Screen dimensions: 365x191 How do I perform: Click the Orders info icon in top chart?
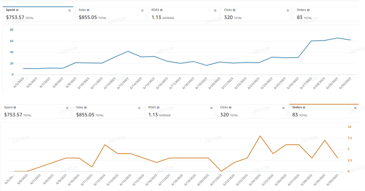tap(308, 10)
